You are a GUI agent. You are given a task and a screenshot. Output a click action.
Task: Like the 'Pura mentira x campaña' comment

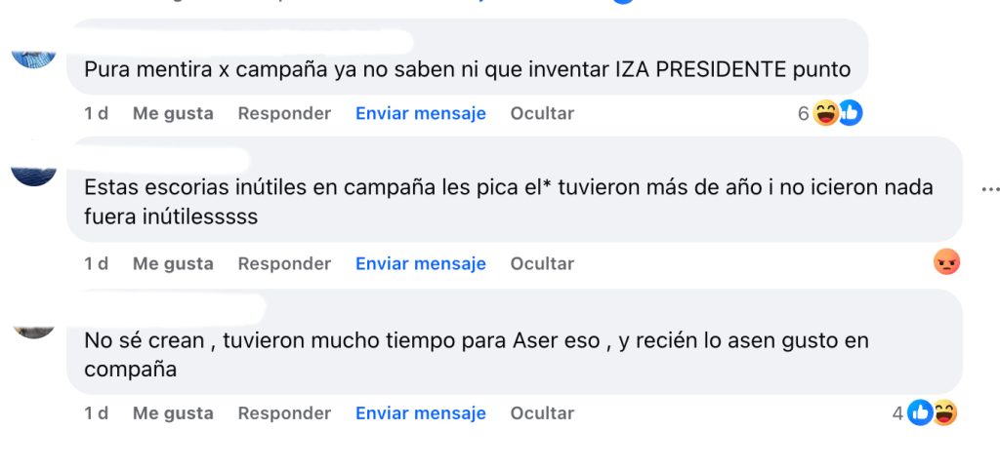coord(173,113)
